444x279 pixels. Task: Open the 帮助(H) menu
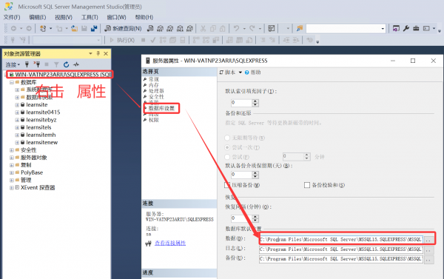tap(144, 17)
